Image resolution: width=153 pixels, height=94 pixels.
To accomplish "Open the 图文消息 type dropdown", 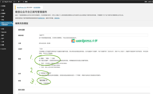I will [x=43, y=80].
